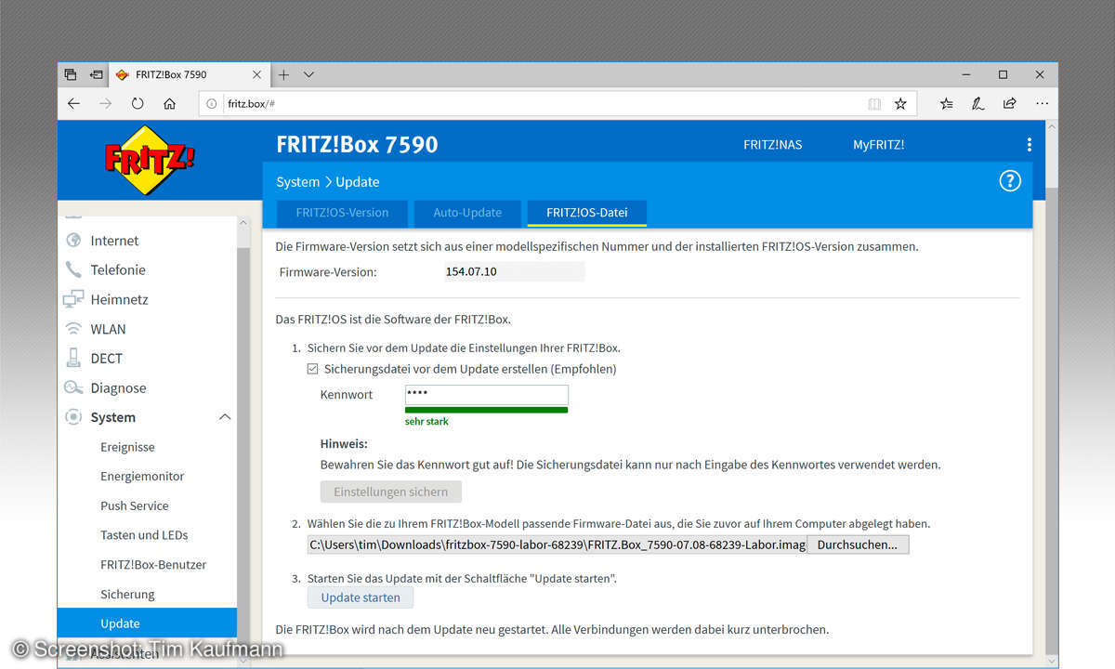
Task: Open new tab with plus icon
Action: [283, 74]
